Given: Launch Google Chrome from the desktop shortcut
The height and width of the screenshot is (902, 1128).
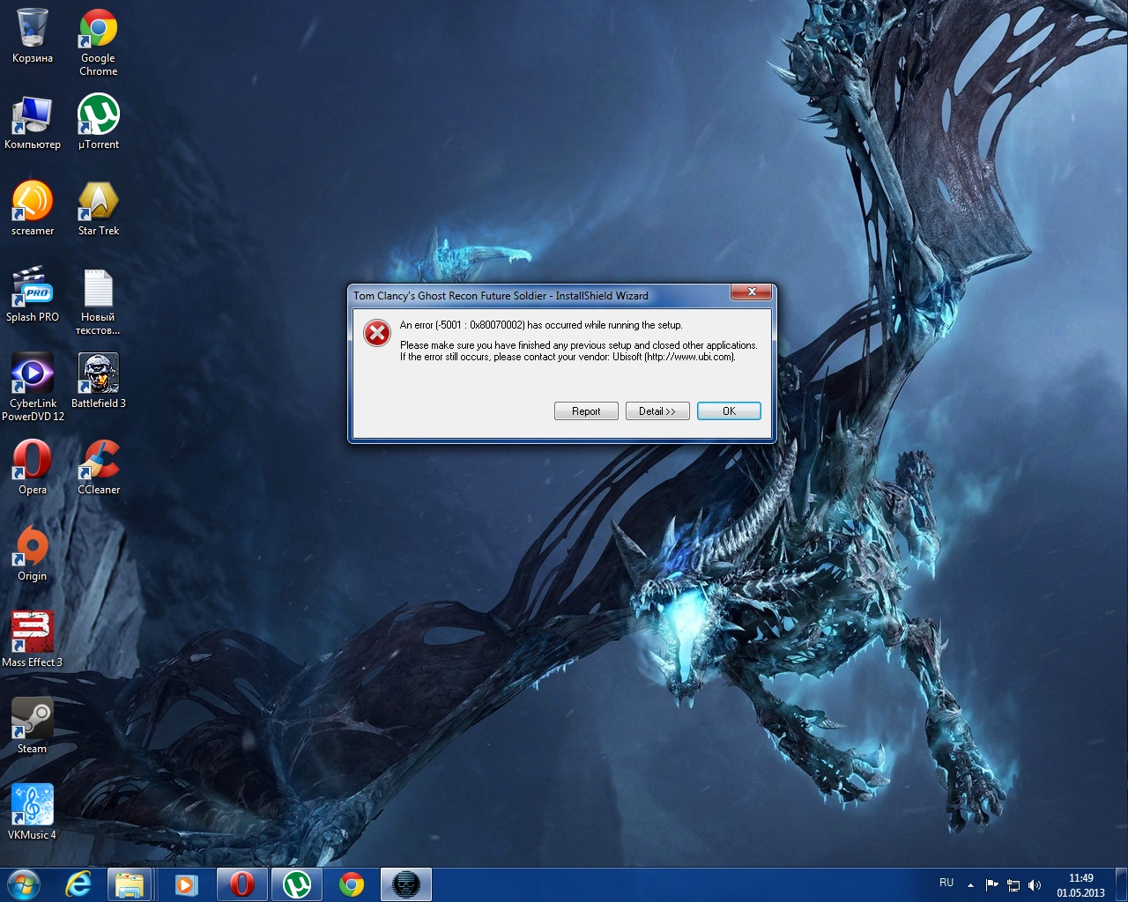Looking at the screenshot, I should [x=99, y=43].
